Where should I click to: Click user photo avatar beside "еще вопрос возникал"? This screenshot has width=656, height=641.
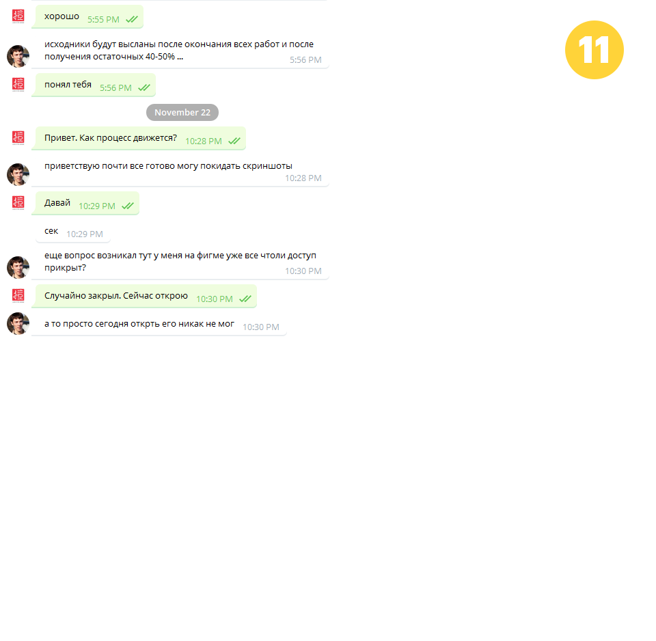click(x=18, y=267)
